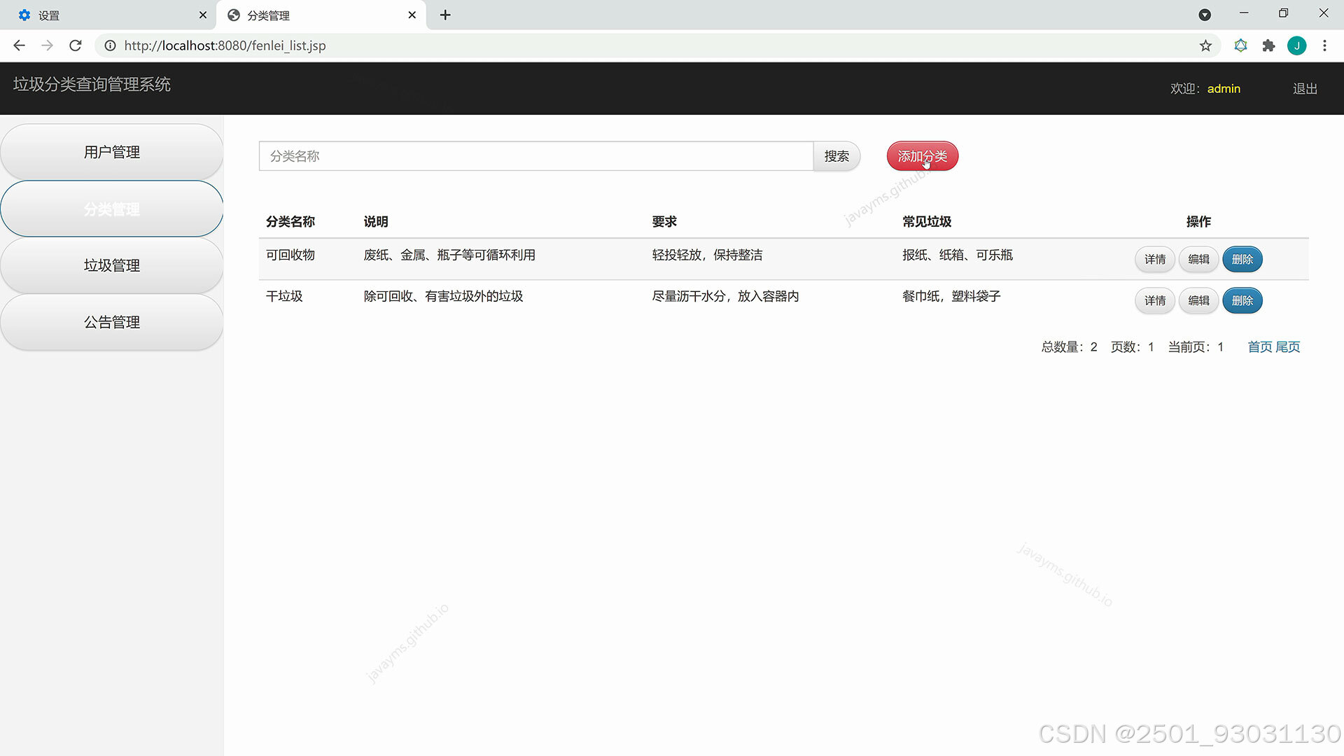
Task: Click the red 添加分类 button
Action: [x=922, y=156]
